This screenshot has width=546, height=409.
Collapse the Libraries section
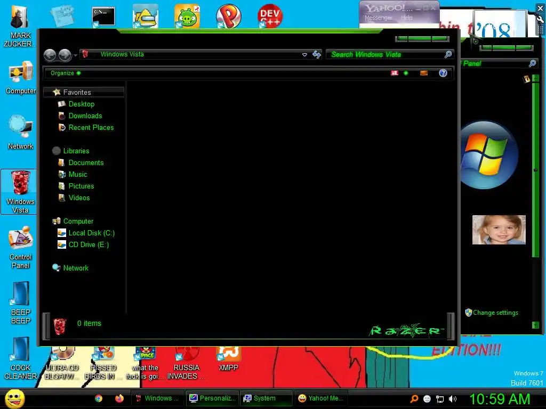71,151
